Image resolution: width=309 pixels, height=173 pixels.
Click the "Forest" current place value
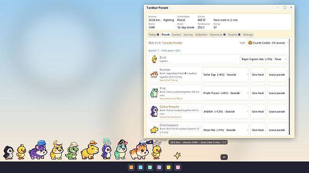tap(181, 20)
